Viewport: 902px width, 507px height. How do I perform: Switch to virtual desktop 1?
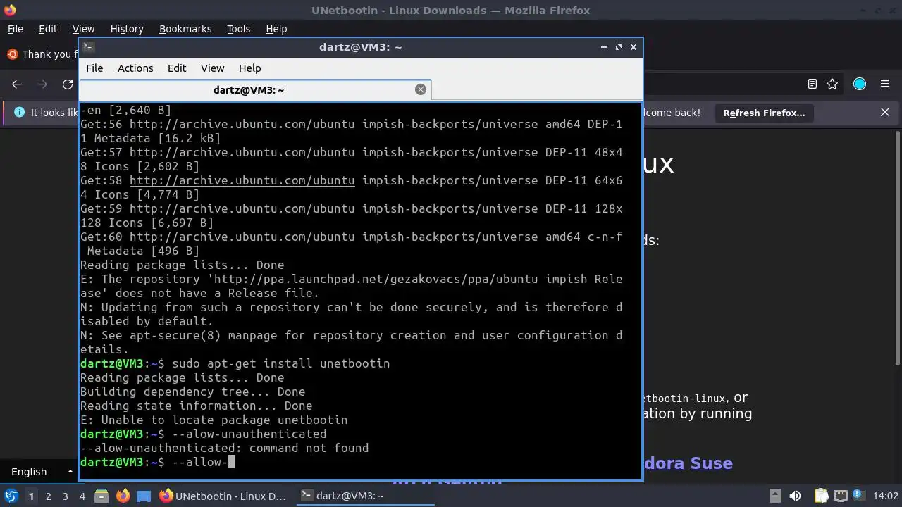(x=31, y=496)
